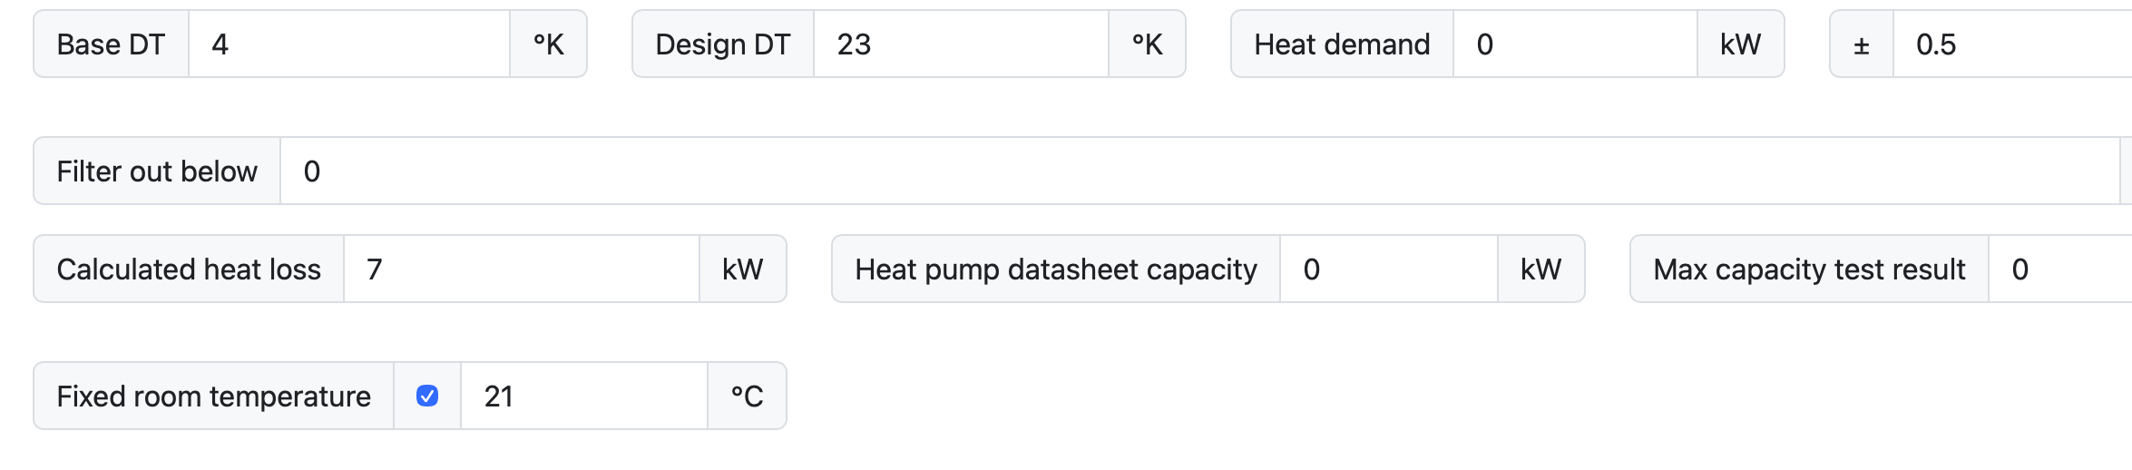
Task: Click the Base DT input field
Action: (x=348, y=44)
